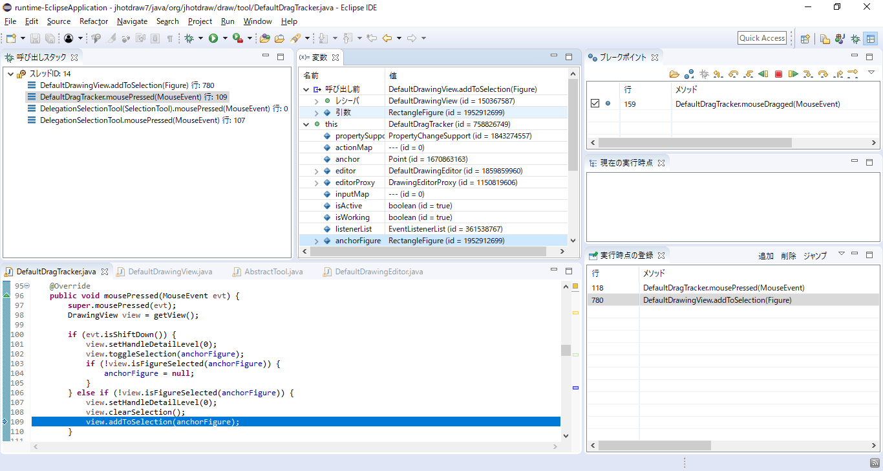
Task: Click the Debug bug icon in main toolbar
Action: 189,38
